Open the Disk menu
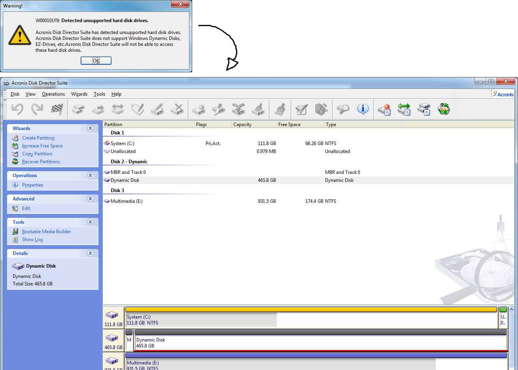 coord(15,94)
